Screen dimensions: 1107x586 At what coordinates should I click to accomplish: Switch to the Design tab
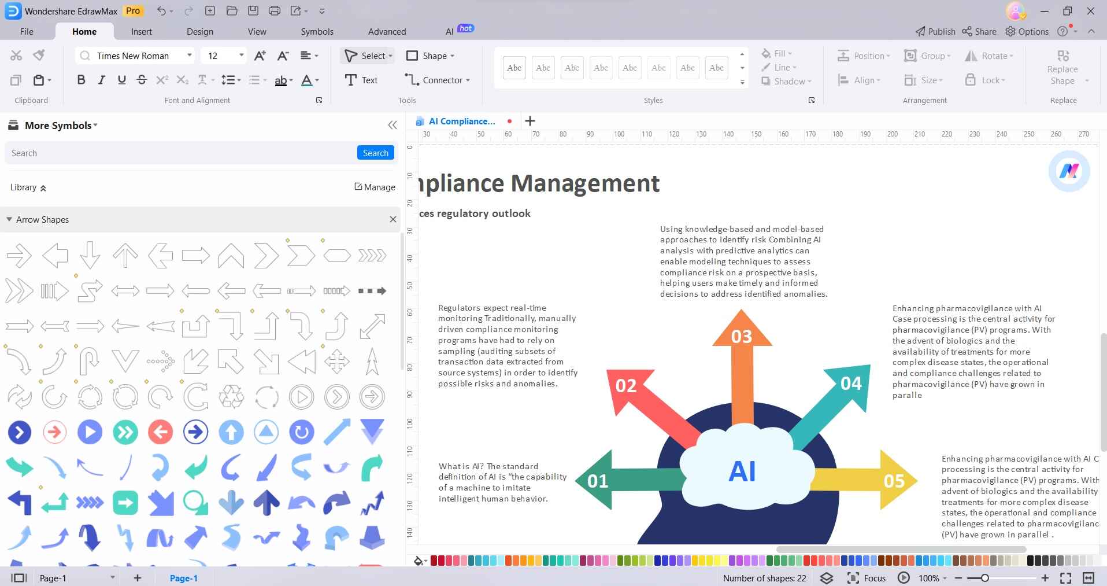coord(200,31)
